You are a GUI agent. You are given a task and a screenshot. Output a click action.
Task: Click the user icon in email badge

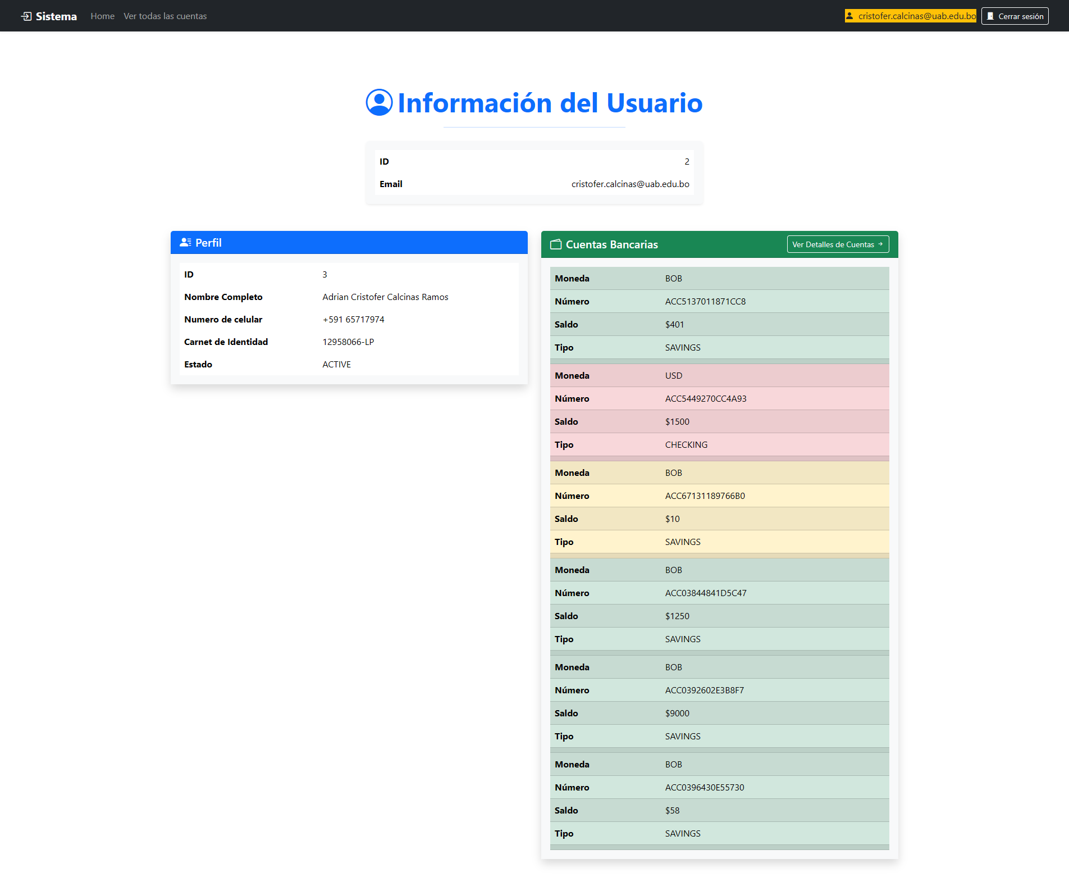(850, 16)
